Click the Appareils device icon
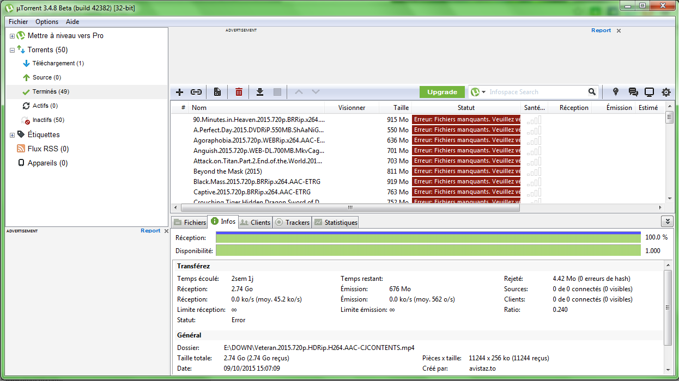The height and width of the screenshot is (381, 679). click(x=21, y=163)
